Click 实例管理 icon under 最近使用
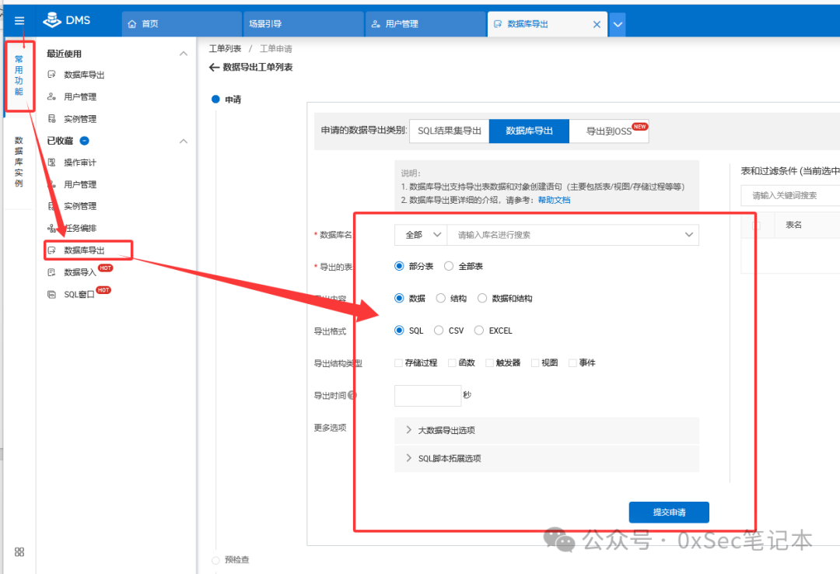Image resolution: width=840 pixels, height=574 pixels. tap(51, 118)
